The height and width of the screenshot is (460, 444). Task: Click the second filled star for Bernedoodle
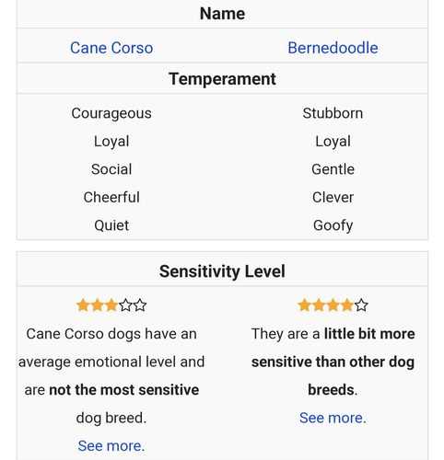click(x=319, y=305)
